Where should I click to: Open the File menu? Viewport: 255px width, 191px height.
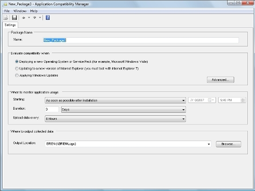pyautogui.click(x=7, y=11)
